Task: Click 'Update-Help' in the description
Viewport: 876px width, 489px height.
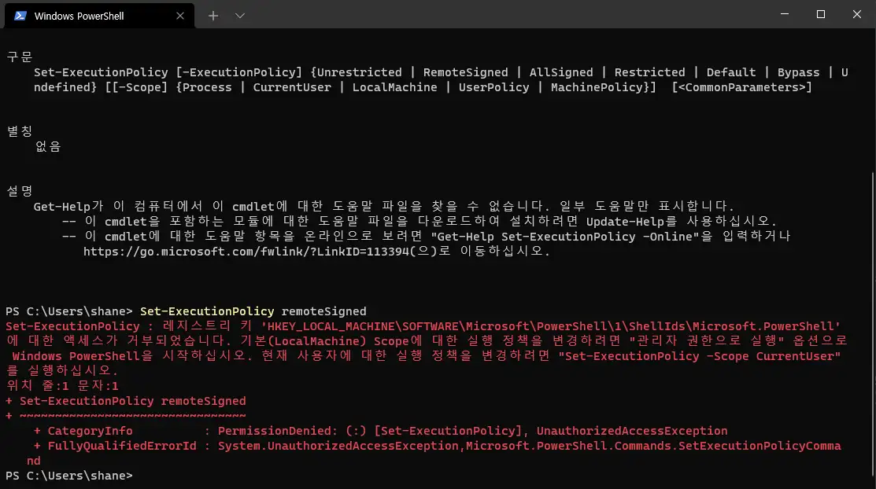Action: click(x=625, y=221)
